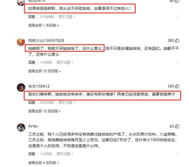Expand 18 replies under 风林火山136597828's comment
189x167 pixels.
pos(45,71)
